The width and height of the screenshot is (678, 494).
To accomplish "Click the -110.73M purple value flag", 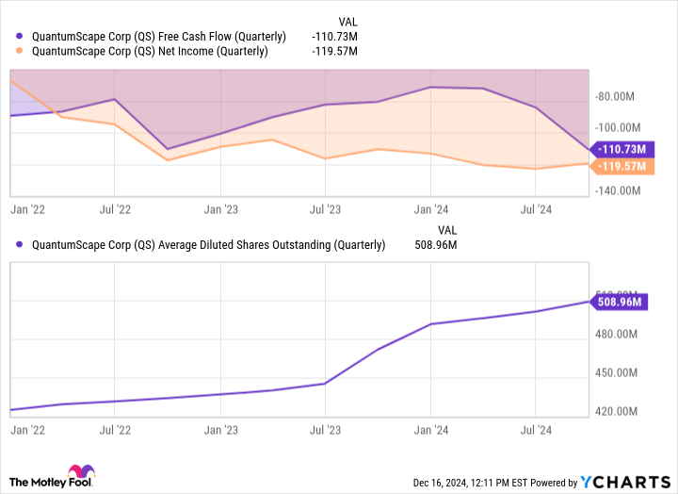I will 622,149.
